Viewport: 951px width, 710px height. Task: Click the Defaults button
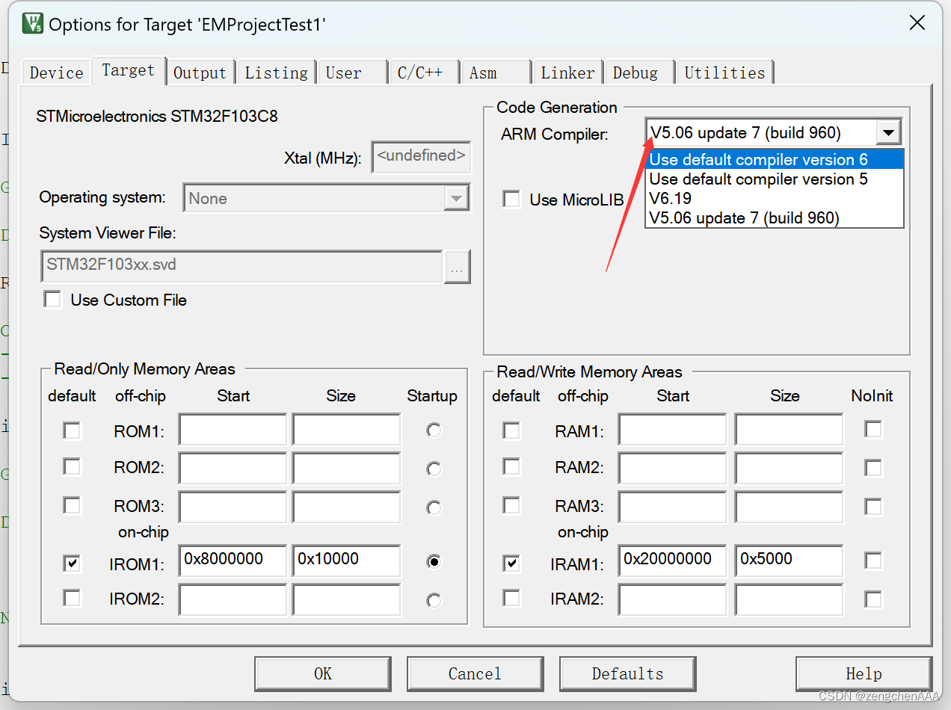[627, 673]
